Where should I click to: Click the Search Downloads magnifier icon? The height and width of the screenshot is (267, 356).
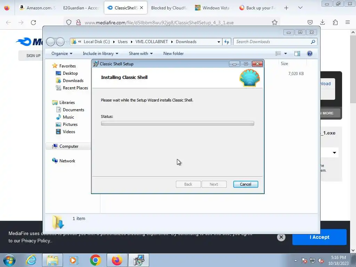point(313,42)
